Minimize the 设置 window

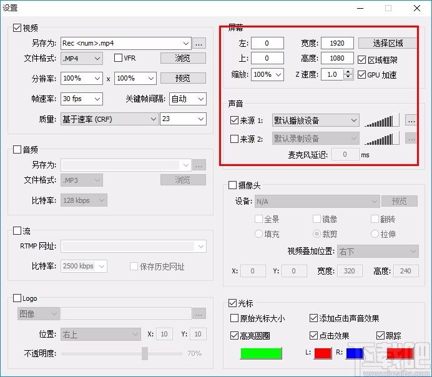pos(360,8)
